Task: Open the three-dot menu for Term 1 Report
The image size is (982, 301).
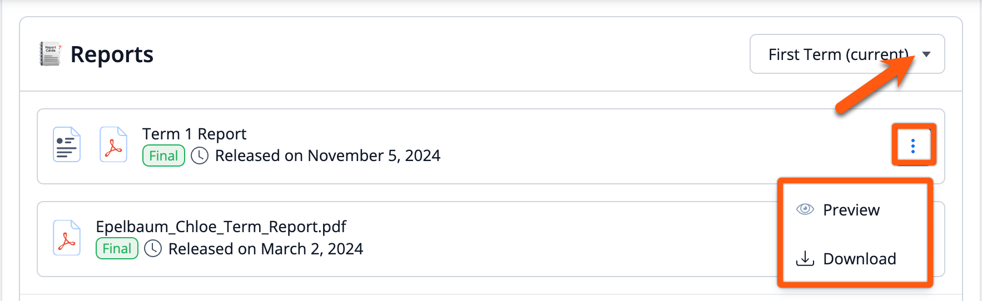Action: coord(913,146)
